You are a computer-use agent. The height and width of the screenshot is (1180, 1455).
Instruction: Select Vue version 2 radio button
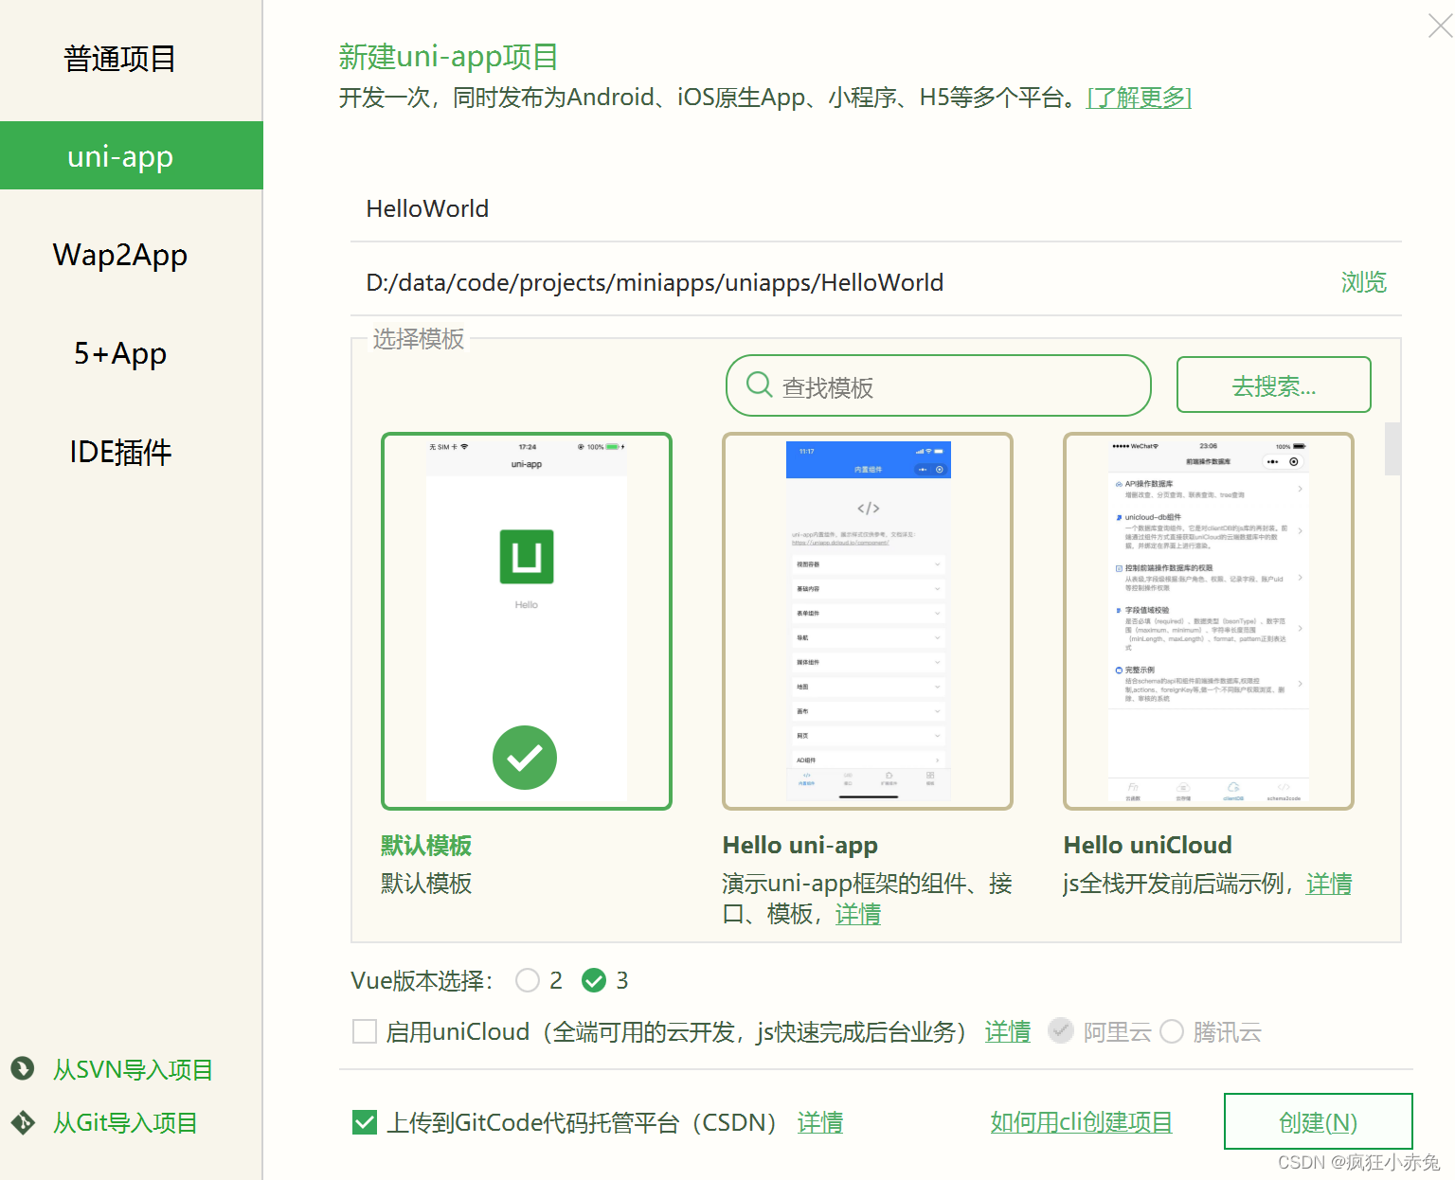[x=528, y=980]
